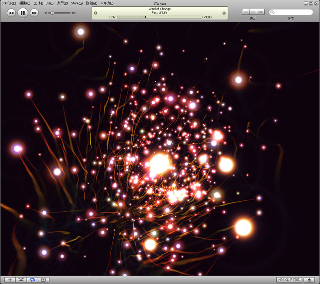
Task: Pause the current song
Action: 23,13
